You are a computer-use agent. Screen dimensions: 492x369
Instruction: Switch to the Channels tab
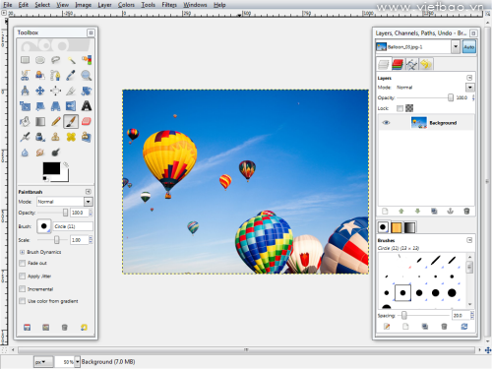[x=398, y=64]
